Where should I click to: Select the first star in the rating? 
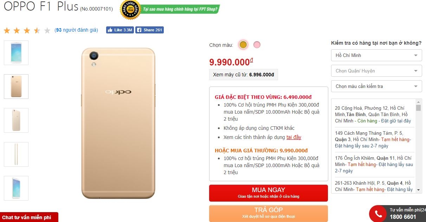pyautogui.click(x=7, y=30)
